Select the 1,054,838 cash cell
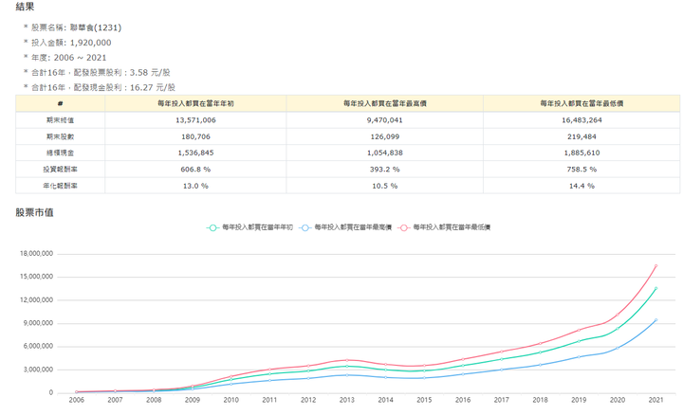Screen dimensions: 683x415 pos(384,153)
